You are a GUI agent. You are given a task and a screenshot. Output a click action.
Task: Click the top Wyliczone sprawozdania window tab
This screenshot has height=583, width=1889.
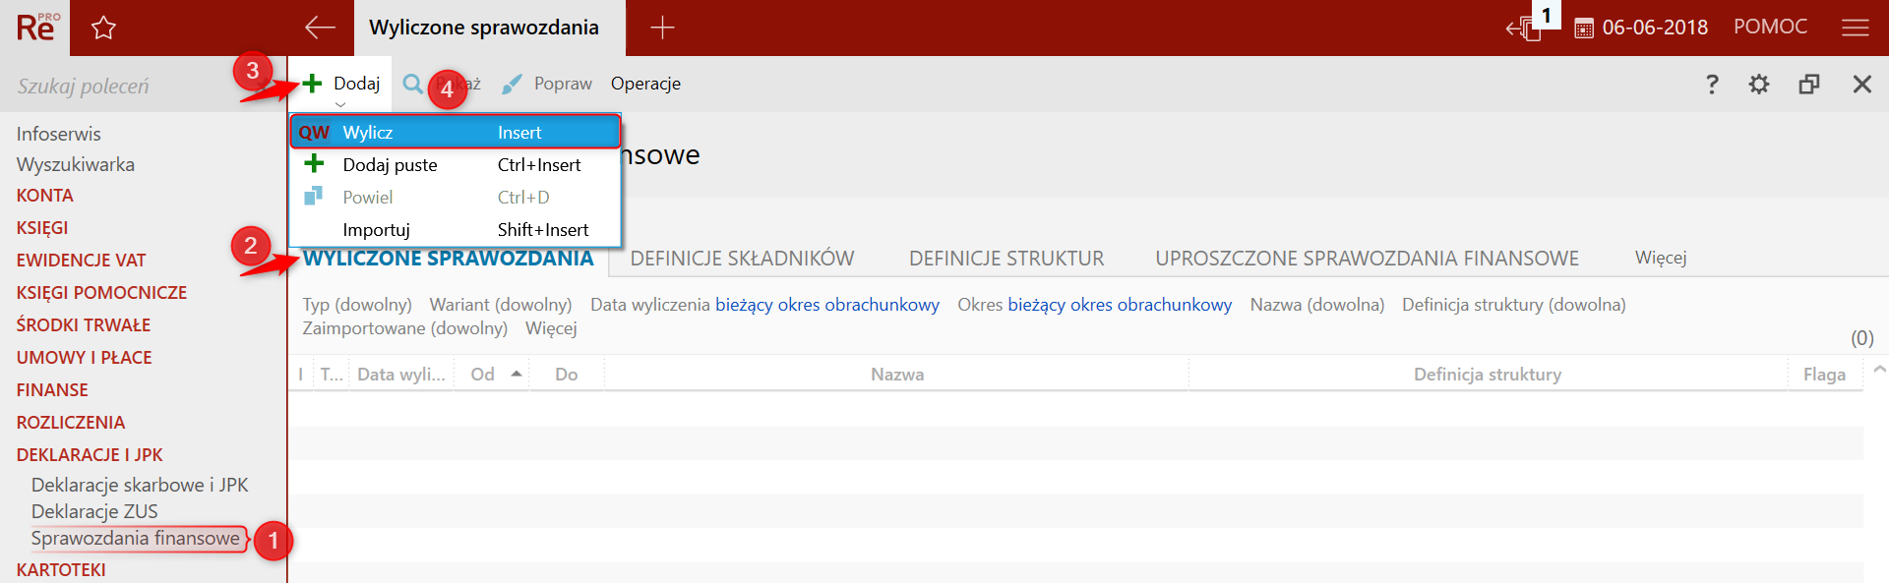489,28
